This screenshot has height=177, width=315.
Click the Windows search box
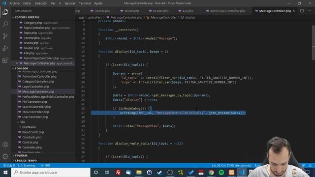(x=51, y=173)
